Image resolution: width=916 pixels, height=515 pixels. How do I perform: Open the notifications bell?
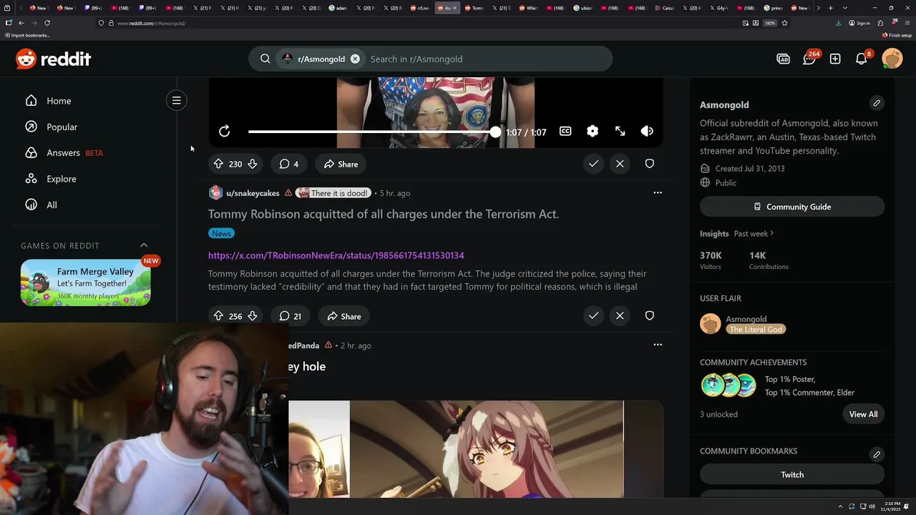pos(862,59)
